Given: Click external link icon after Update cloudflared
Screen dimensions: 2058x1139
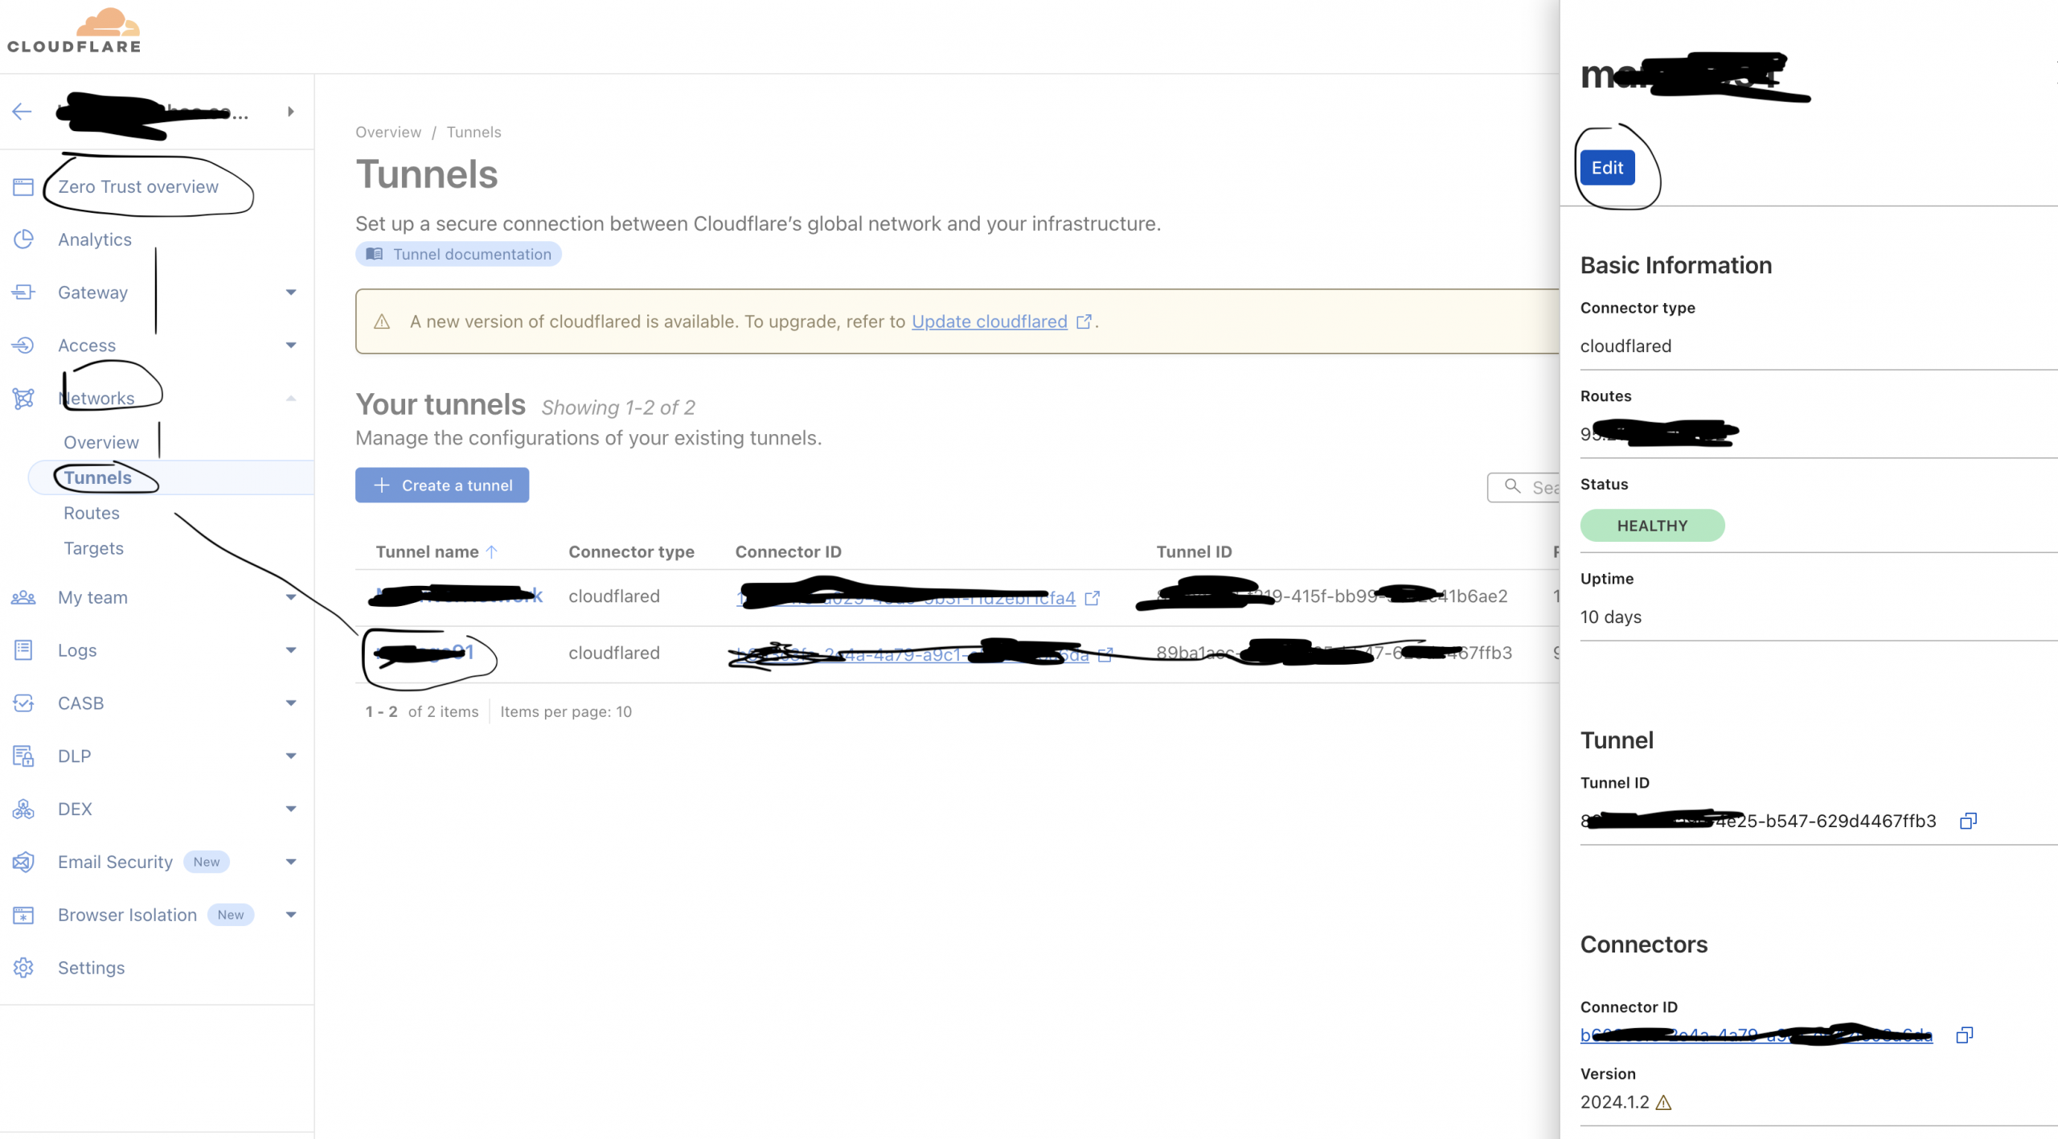Looking at the screenshot, I should pyautogui.click(x=1084, y=322).
